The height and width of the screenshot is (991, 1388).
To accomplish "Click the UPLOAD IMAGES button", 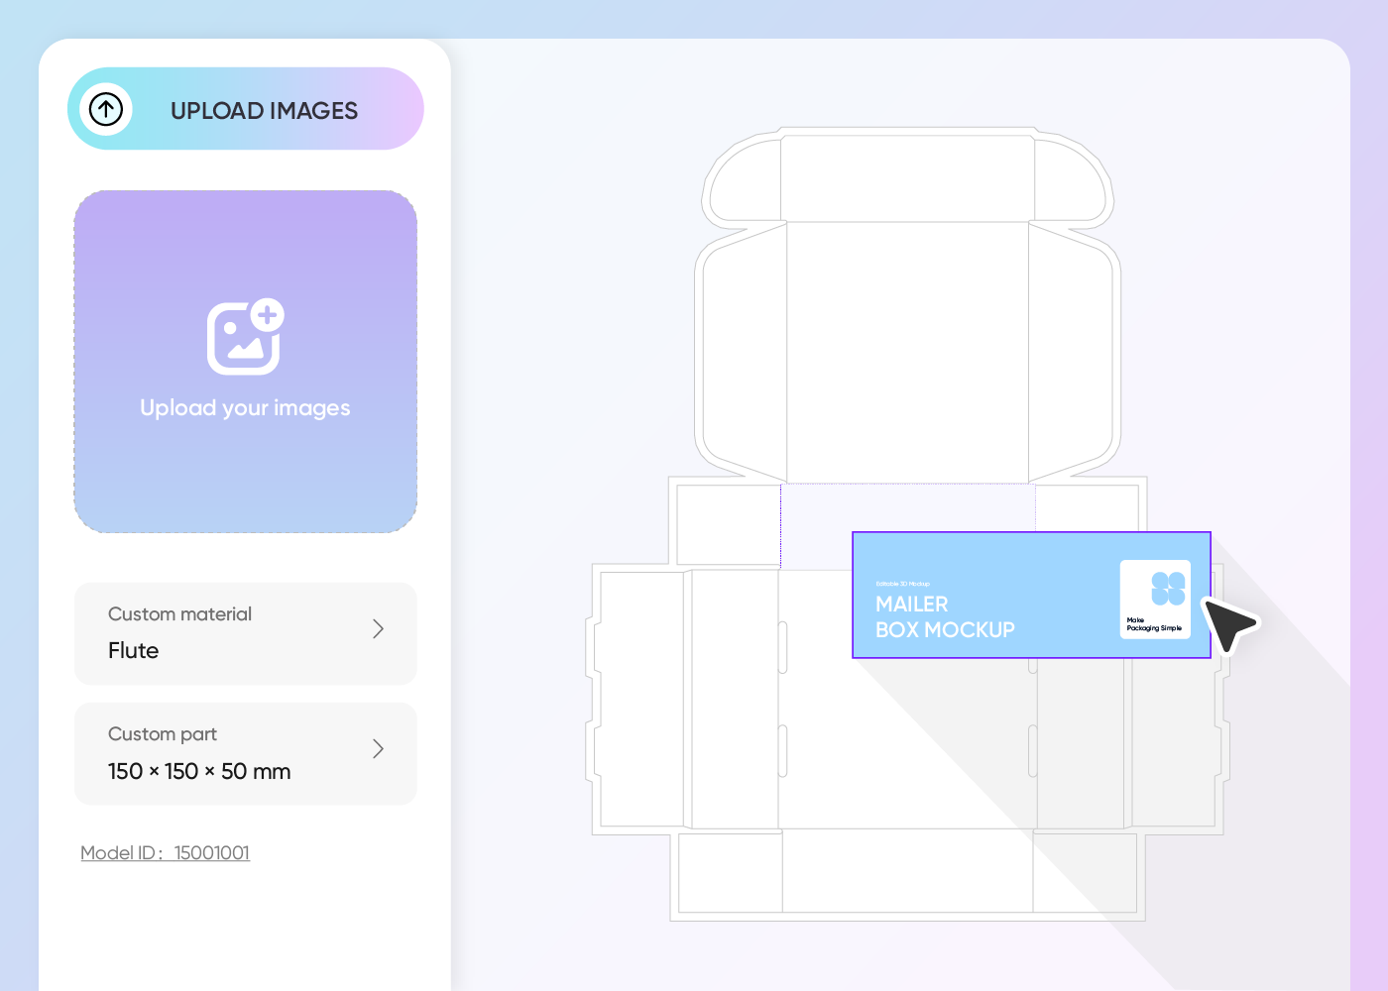I will 246,109.
